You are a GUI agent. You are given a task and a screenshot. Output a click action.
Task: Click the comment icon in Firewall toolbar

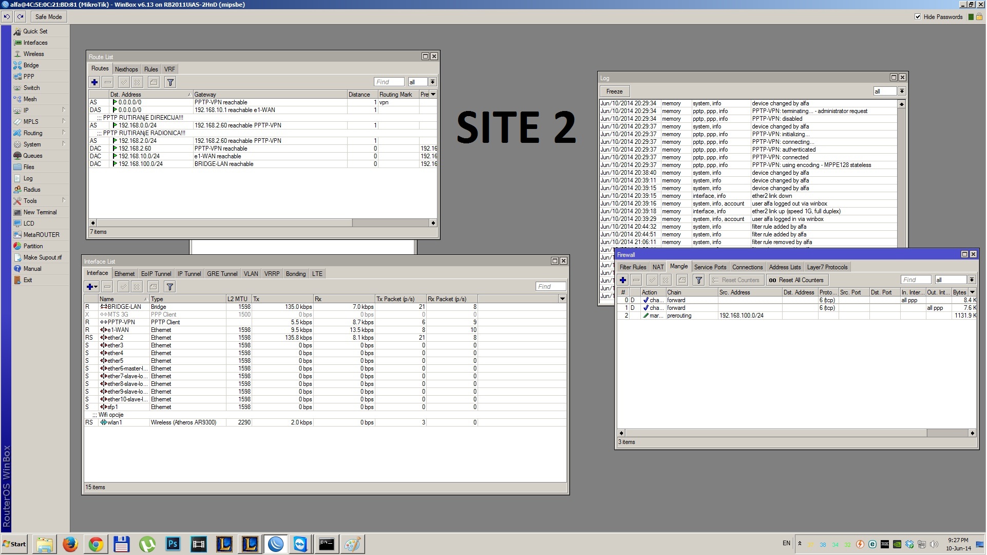pos(682,280)
